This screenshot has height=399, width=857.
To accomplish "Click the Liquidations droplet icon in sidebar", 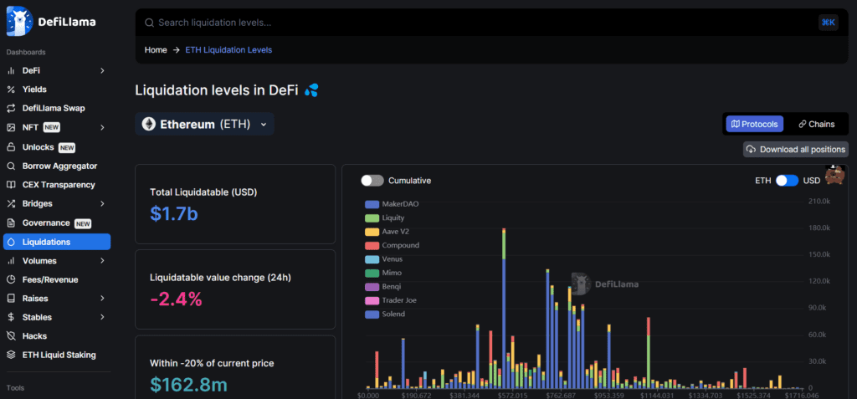I will point(10,242).
